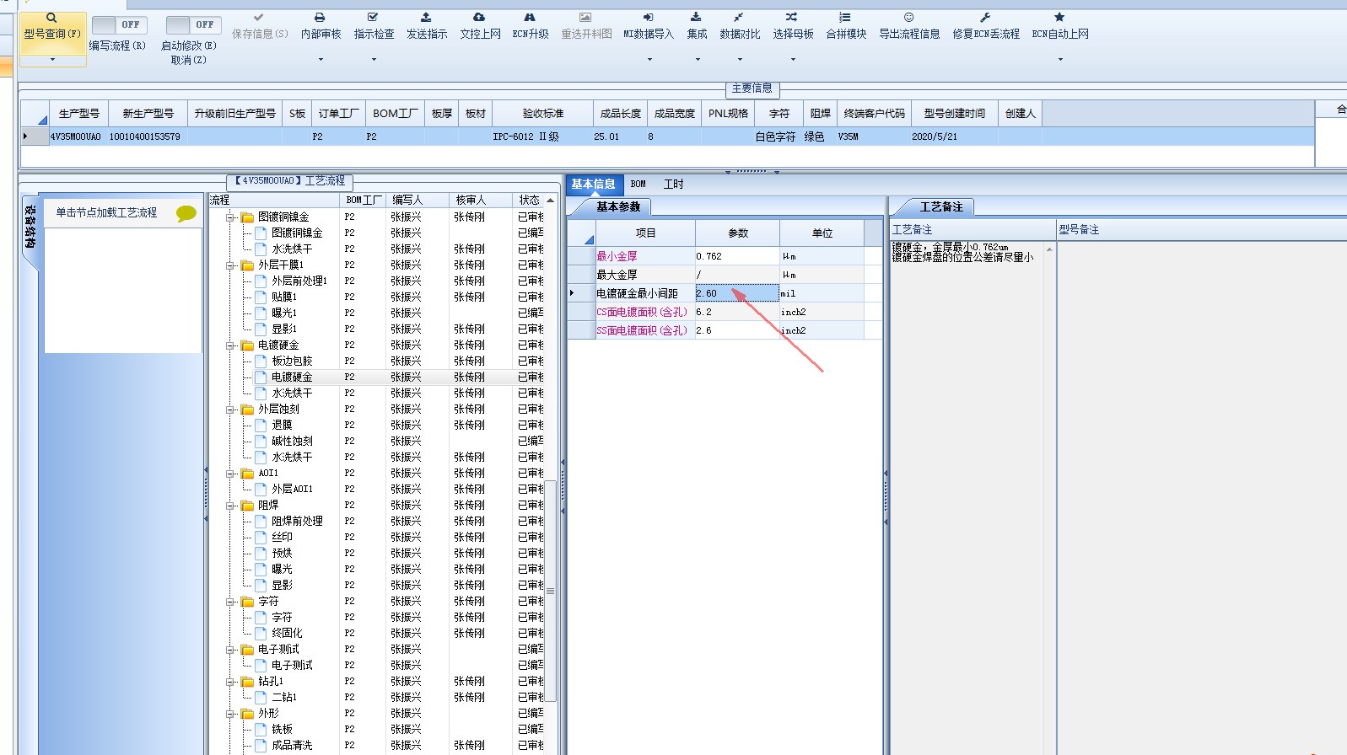The height and width of the screenshot is (755, 1347).
Task: Select the 阻焊前处理 process node
Action: [297, 521]
